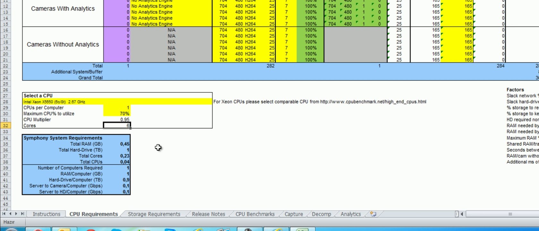Select the Cores value cell showing 6
539x231 pixels.
point(117,125)
